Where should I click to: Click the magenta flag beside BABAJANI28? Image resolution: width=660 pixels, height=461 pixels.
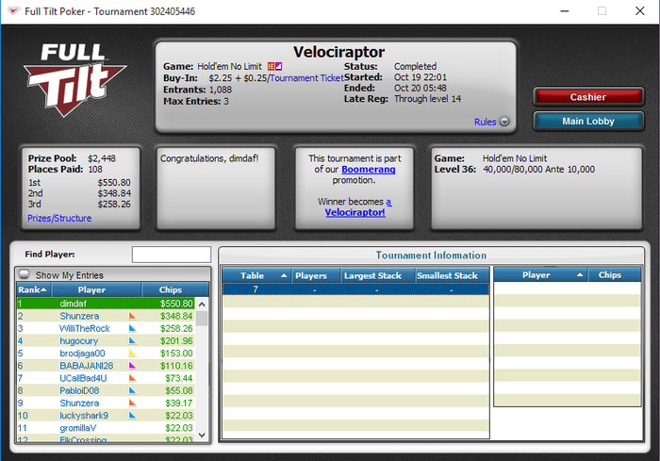click(132, 366)
